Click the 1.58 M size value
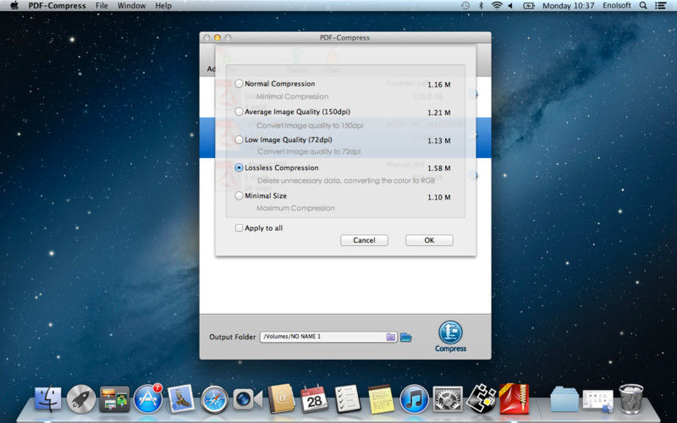Image resolution: width=677 pixels, height=423 pixels. [x=438, y=168]
